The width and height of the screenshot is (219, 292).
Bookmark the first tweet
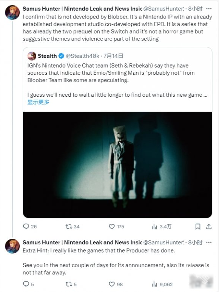point(198,226)
